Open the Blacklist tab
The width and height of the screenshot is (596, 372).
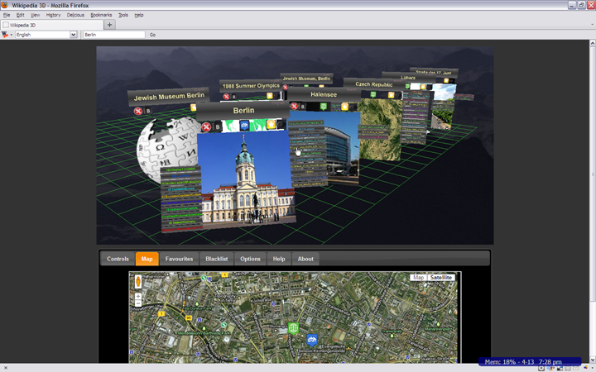[x=217, y=259]
